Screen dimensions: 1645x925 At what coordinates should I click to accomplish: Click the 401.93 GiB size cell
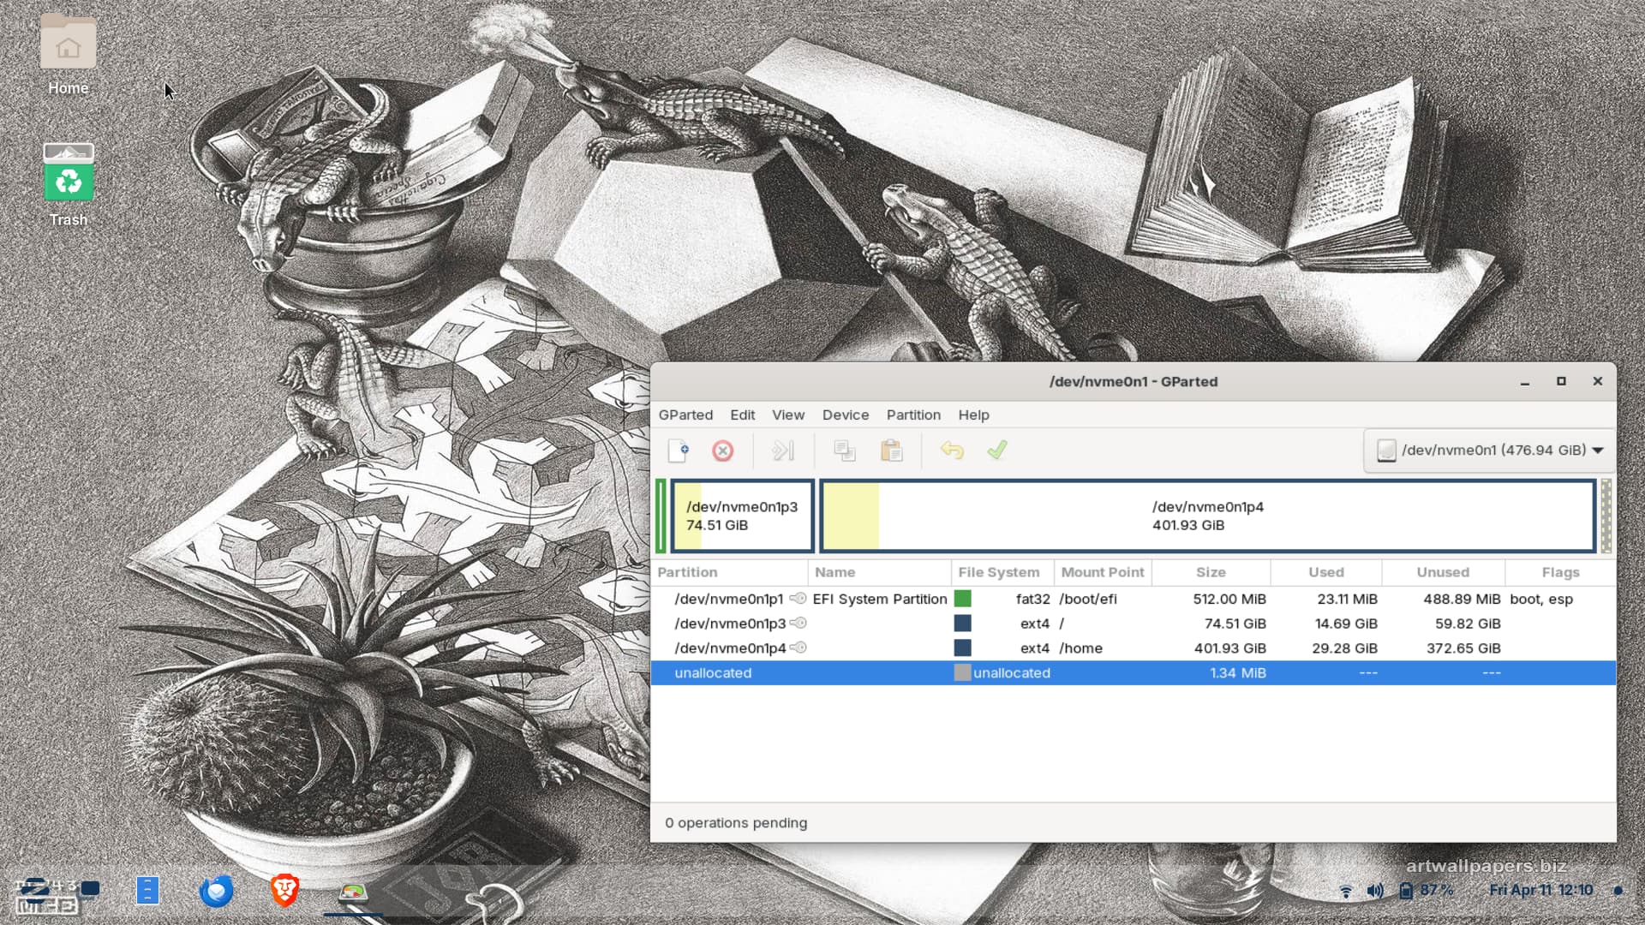(x=1229, y=647)
